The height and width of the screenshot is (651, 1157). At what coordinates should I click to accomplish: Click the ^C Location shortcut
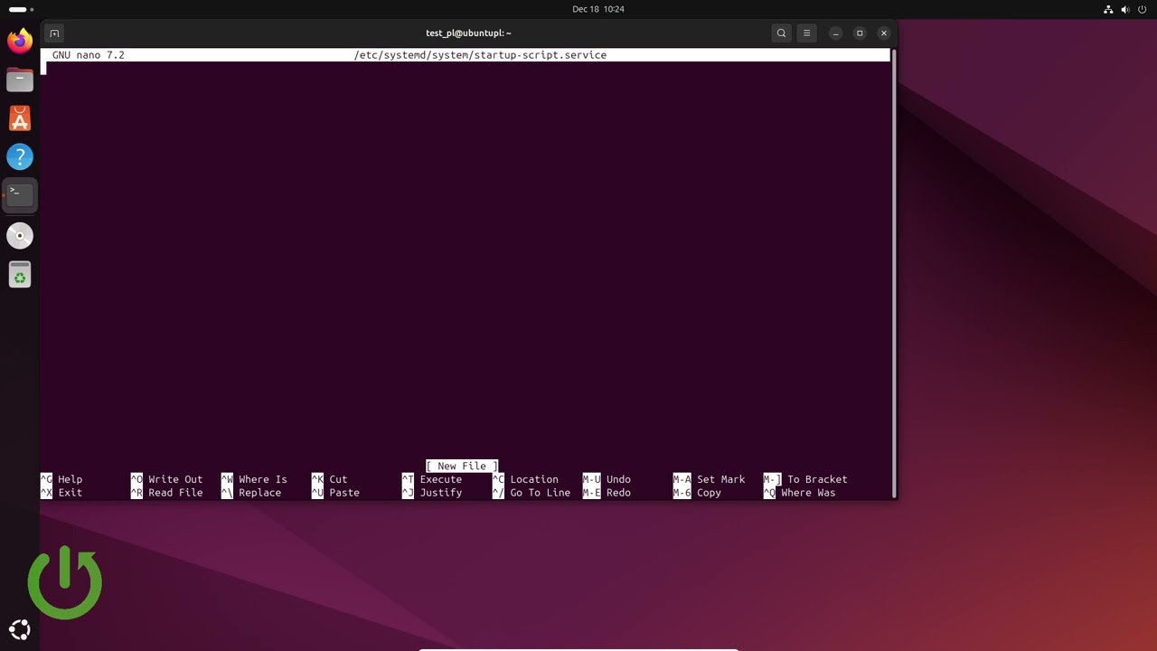click(x=525, y=479)
